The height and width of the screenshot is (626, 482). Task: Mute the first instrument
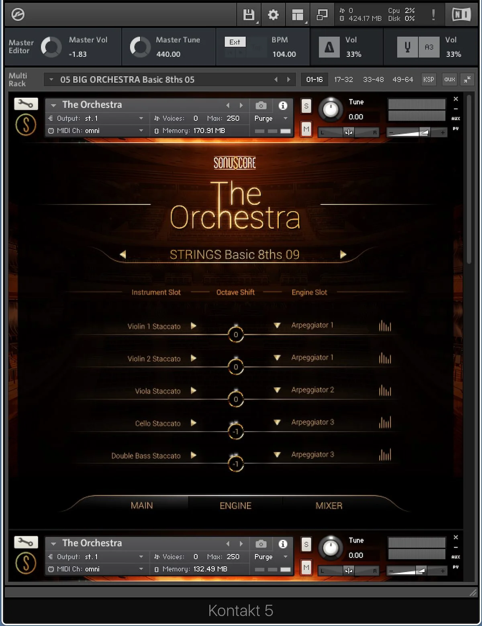pyautogui.click(x=306, y=129)
